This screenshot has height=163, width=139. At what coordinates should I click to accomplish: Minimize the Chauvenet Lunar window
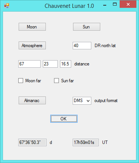(105, 5)
